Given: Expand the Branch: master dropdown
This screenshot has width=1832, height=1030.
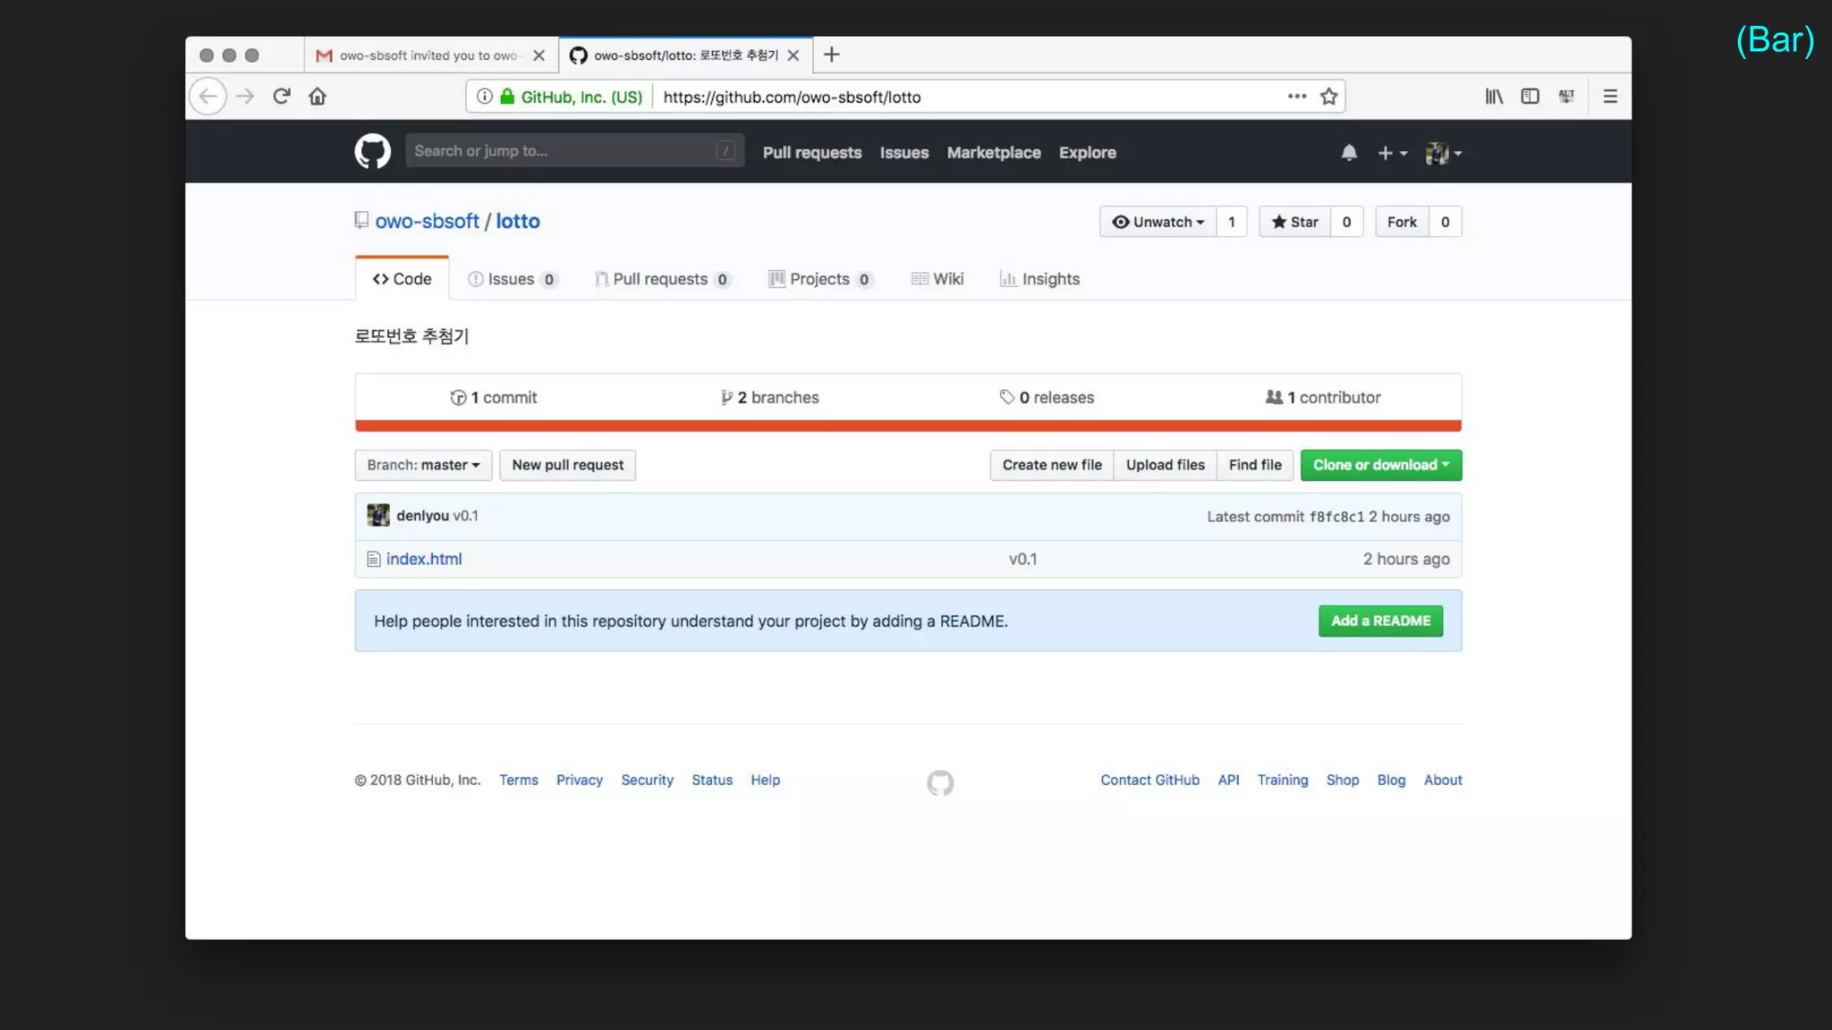Looking at the screenshot, I should click(x=423, y=465).
